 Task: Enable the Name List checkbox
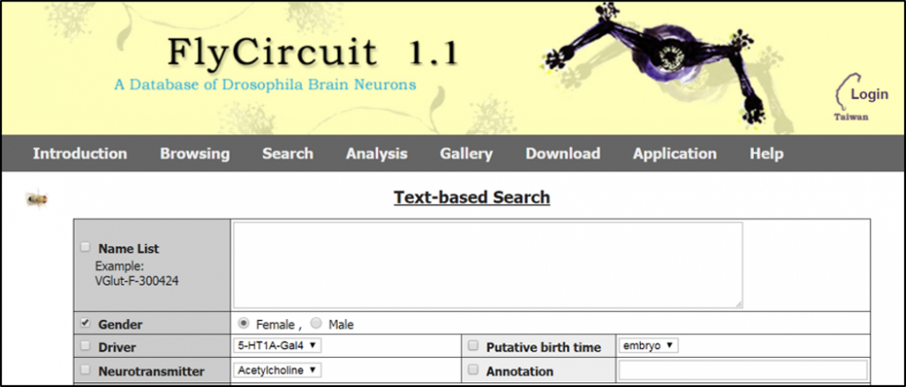85,247
